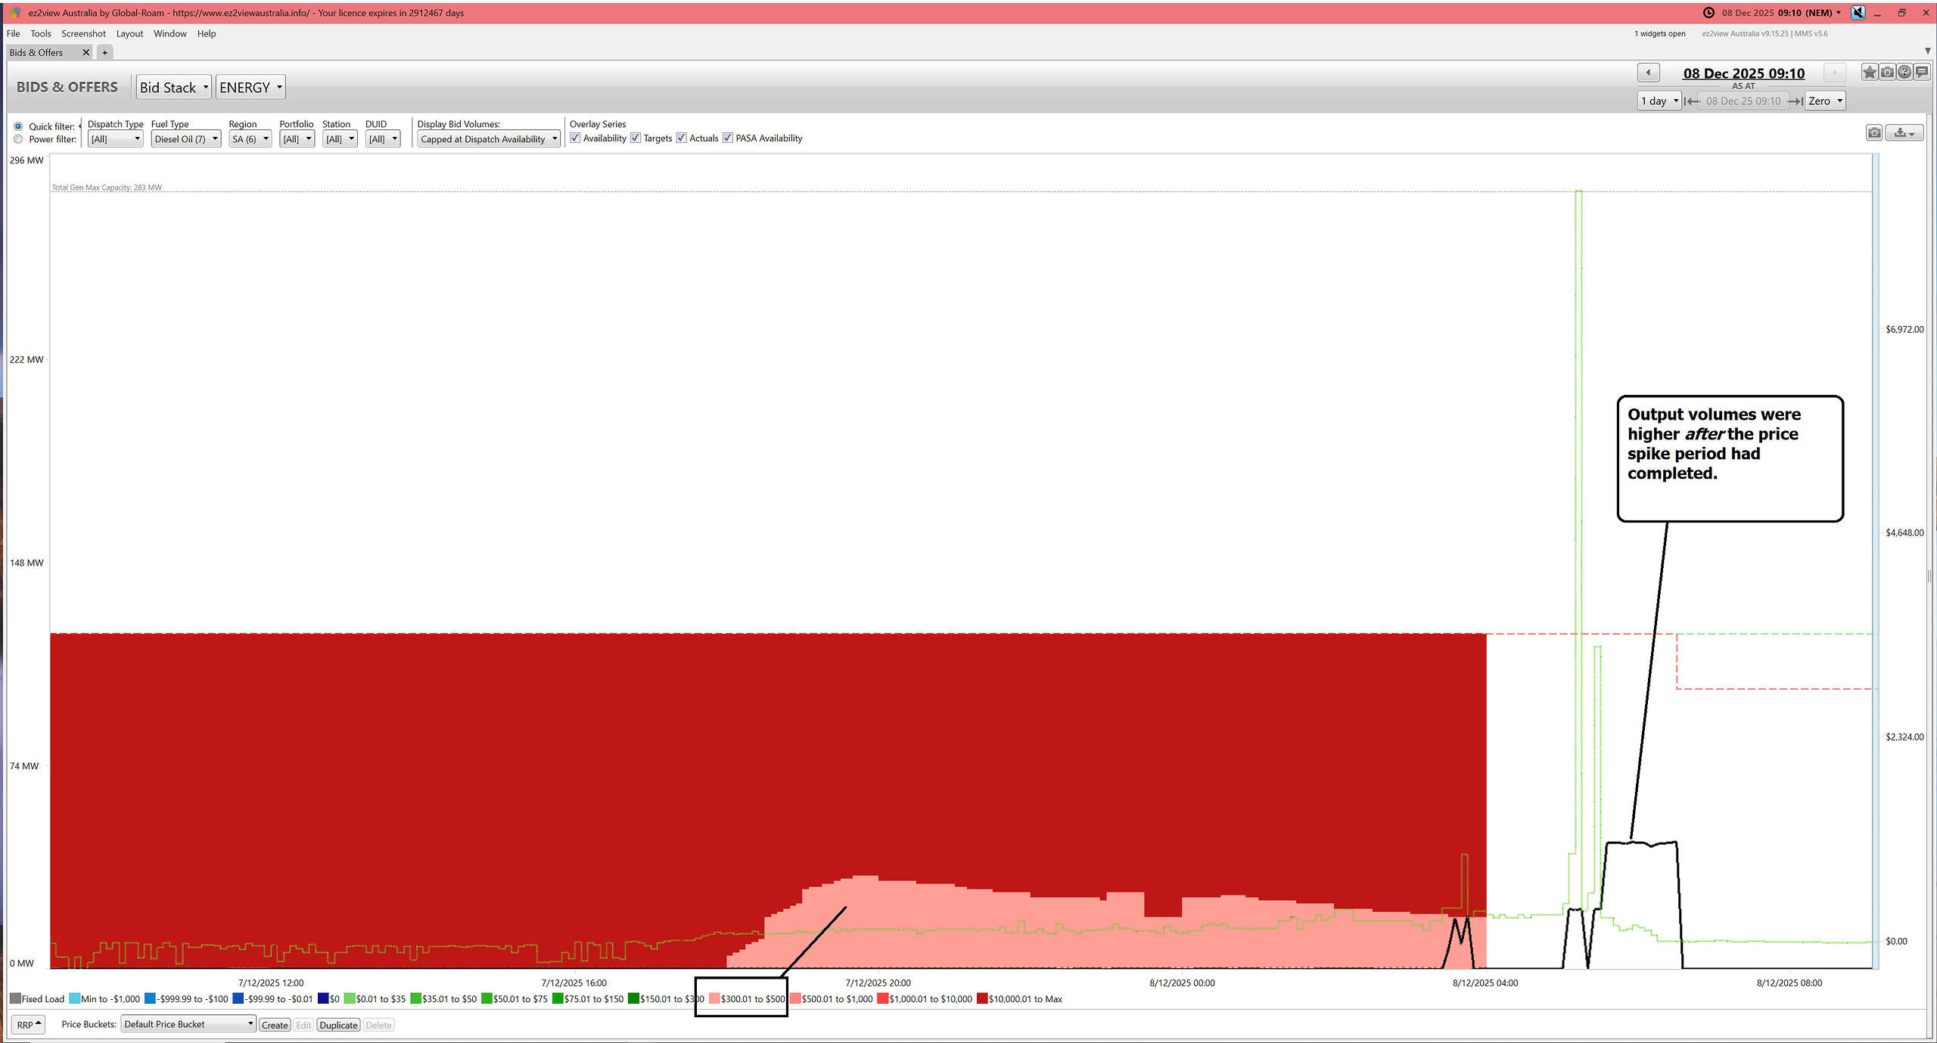Click the 08 Dec 2025 09:10 date heading
This screenshot has width=1937, height=1043.
click(x=1743, y=73)
